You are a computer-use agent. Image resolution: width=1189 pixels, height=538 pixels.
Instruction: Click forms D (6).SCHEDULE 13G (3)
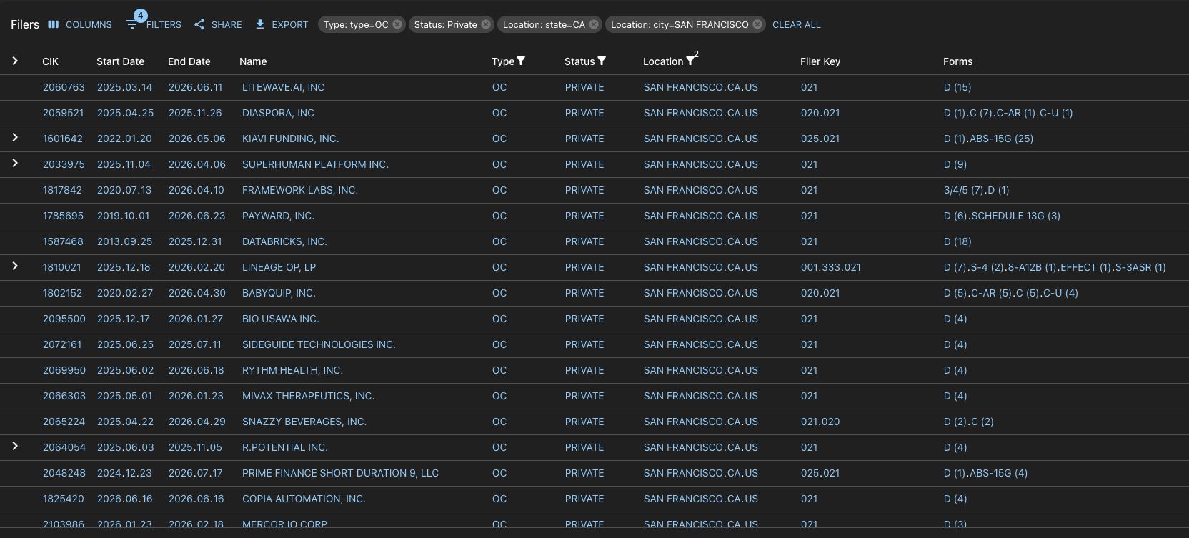pyautogui.click(x=1002, y=216)
